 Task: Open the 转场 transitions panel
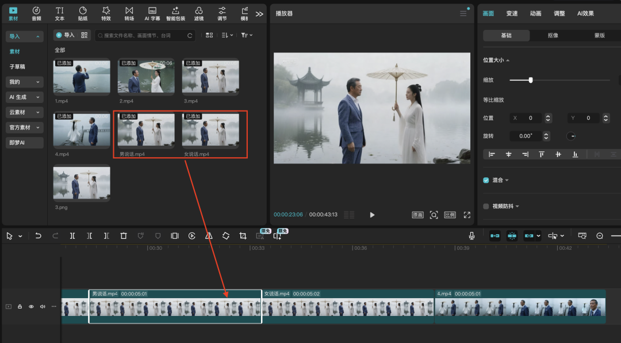129,13
